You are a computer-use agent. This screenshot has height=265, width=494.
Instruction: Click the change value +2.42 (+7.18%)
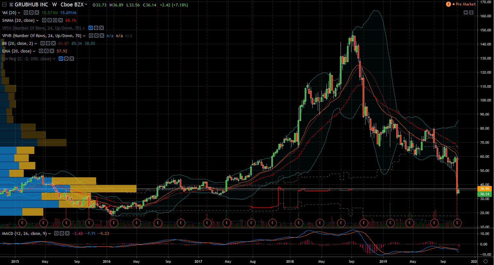pos(174,5)
